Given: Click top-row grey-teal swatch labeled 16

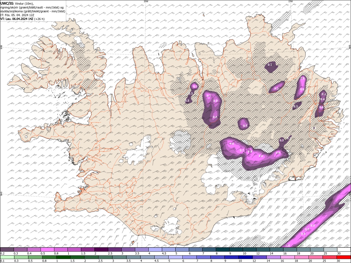Looking at the screenshot, I should pos(290,249).
